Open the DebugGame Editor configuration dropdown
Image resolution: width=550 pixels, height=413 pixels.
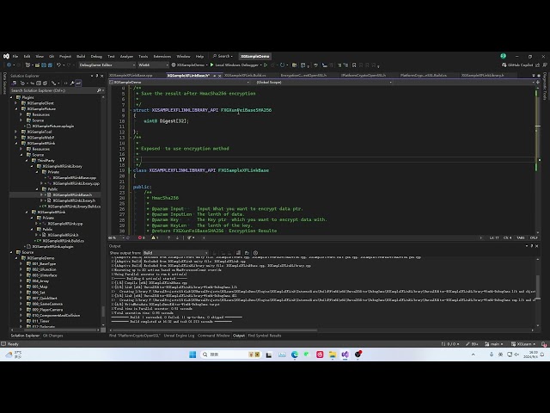tap(107, 65)
